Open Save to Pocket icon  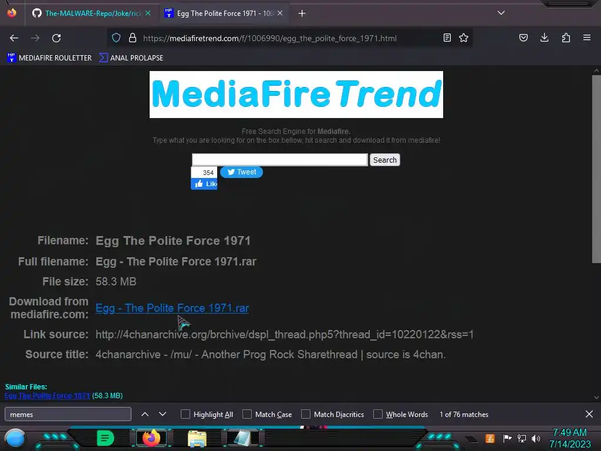coord(523,38)
